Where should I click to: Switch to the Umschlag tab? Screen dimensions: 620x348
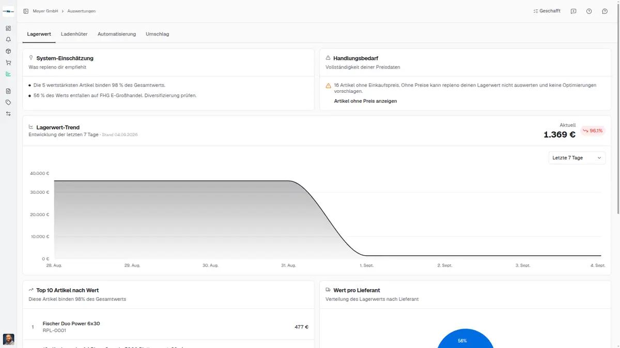pyautogui.click(x=158, y=34)
